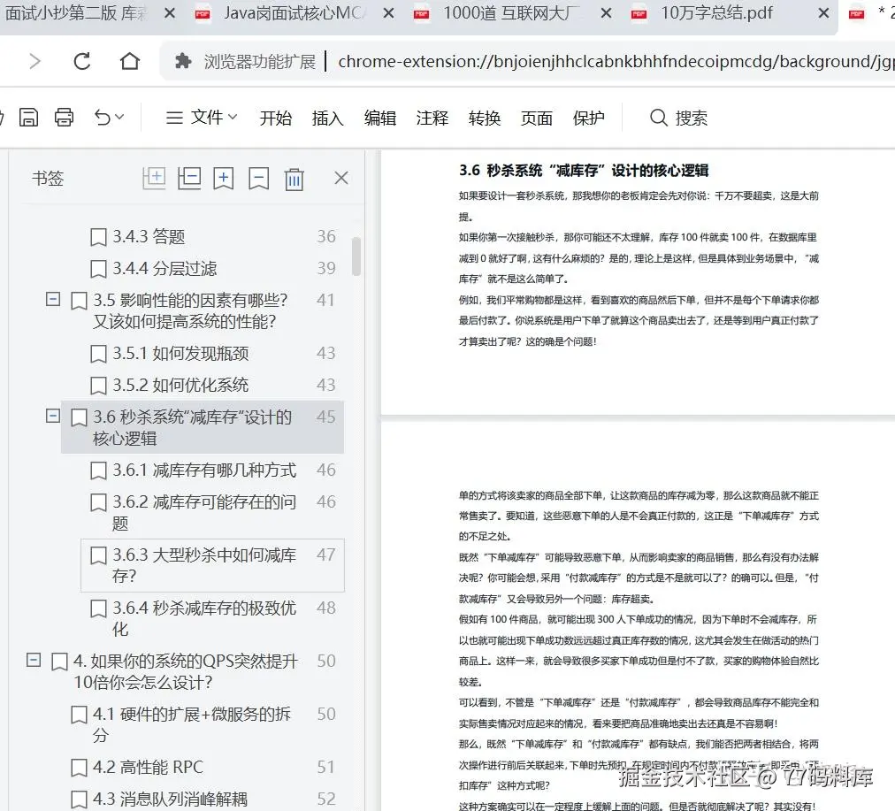Close the 面试小抄第二版 tab
895x811 pixels.
point(170,13)
